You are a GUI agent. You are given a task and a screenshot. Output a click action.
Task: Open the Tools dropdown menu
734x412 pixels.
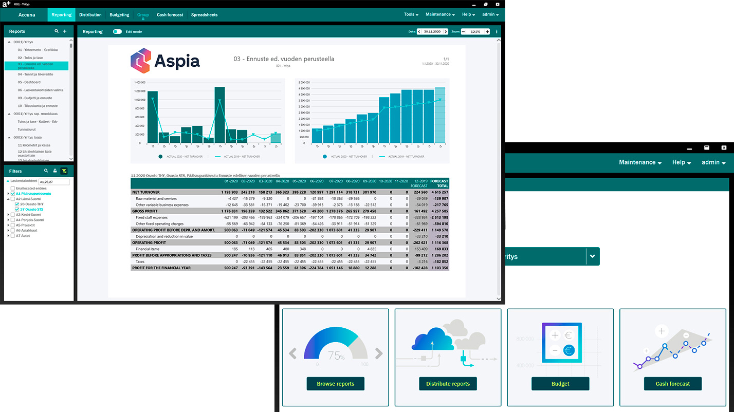point(411,14)
